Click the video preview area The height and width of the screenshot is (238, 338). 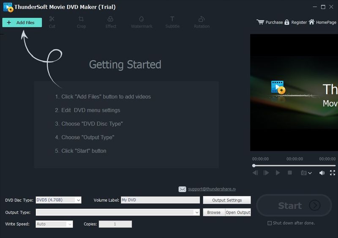[x=294, y=92]
